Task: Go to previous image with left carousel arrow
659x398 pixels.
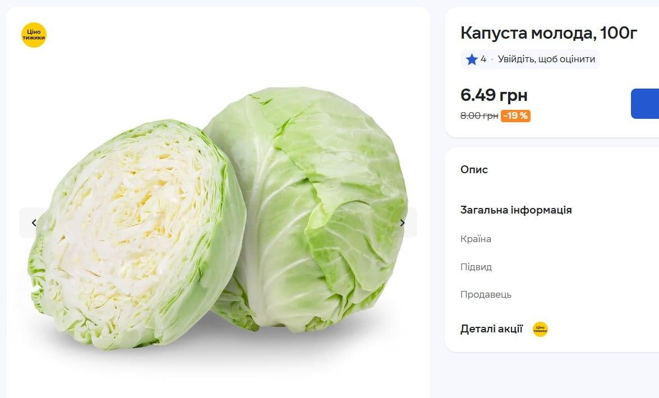Action: pyautogui.click(x=33, y=222)
